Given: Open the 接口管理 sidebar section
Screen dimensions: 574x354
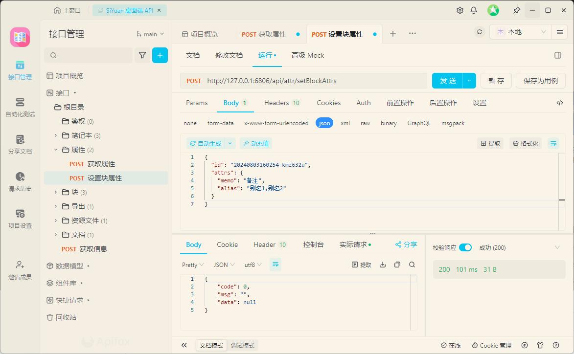Looking at the screenshot, I should (20, 70).
